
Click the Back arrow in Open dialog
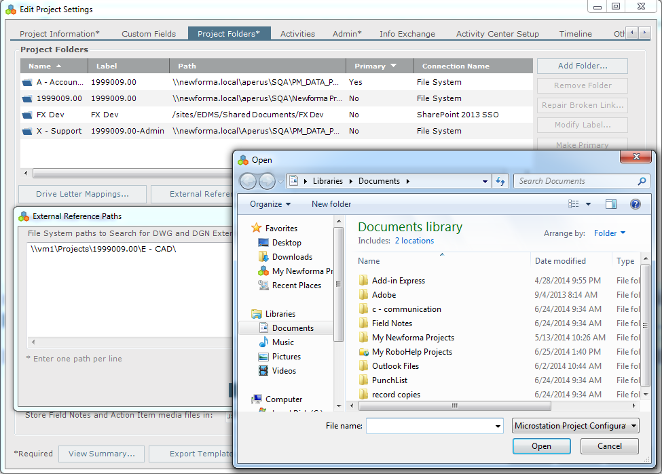(248, 181)
